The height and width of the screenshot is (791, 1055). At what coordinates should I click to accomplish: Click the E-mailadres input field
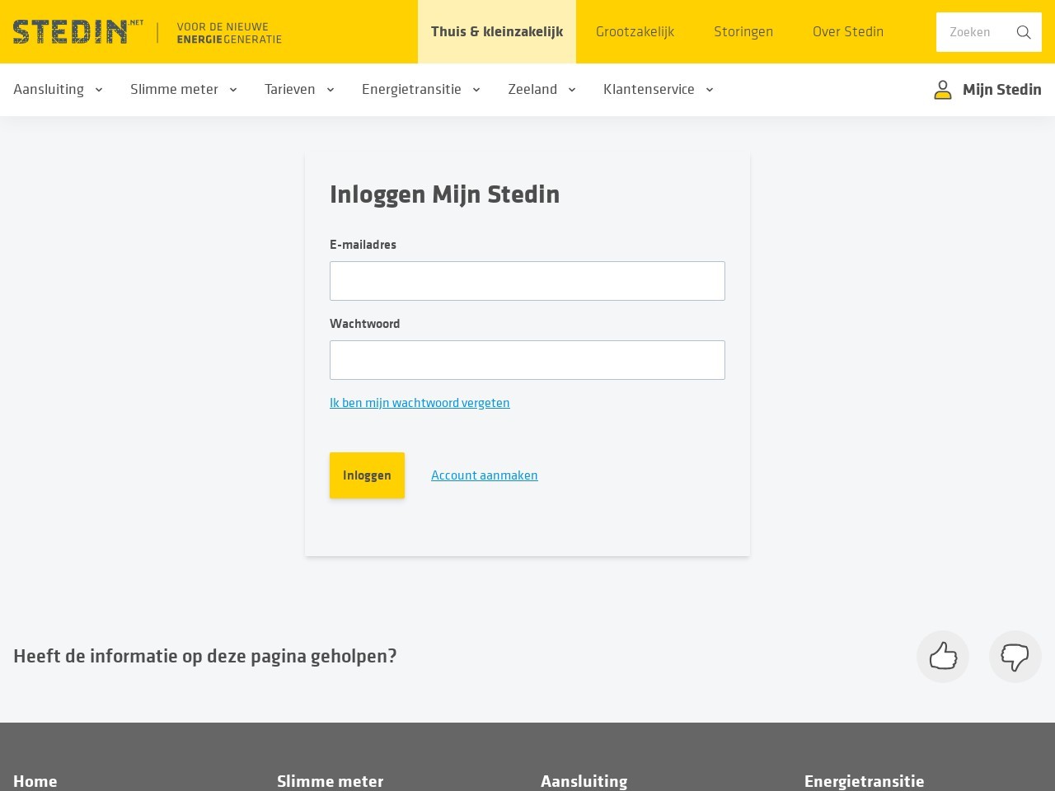[527, 281]
